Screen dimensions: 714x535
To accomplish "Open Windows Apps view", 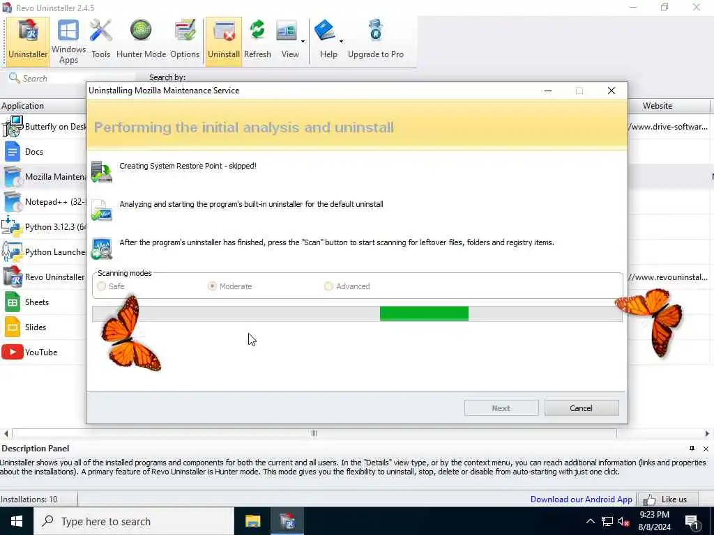I will (68, 41).
